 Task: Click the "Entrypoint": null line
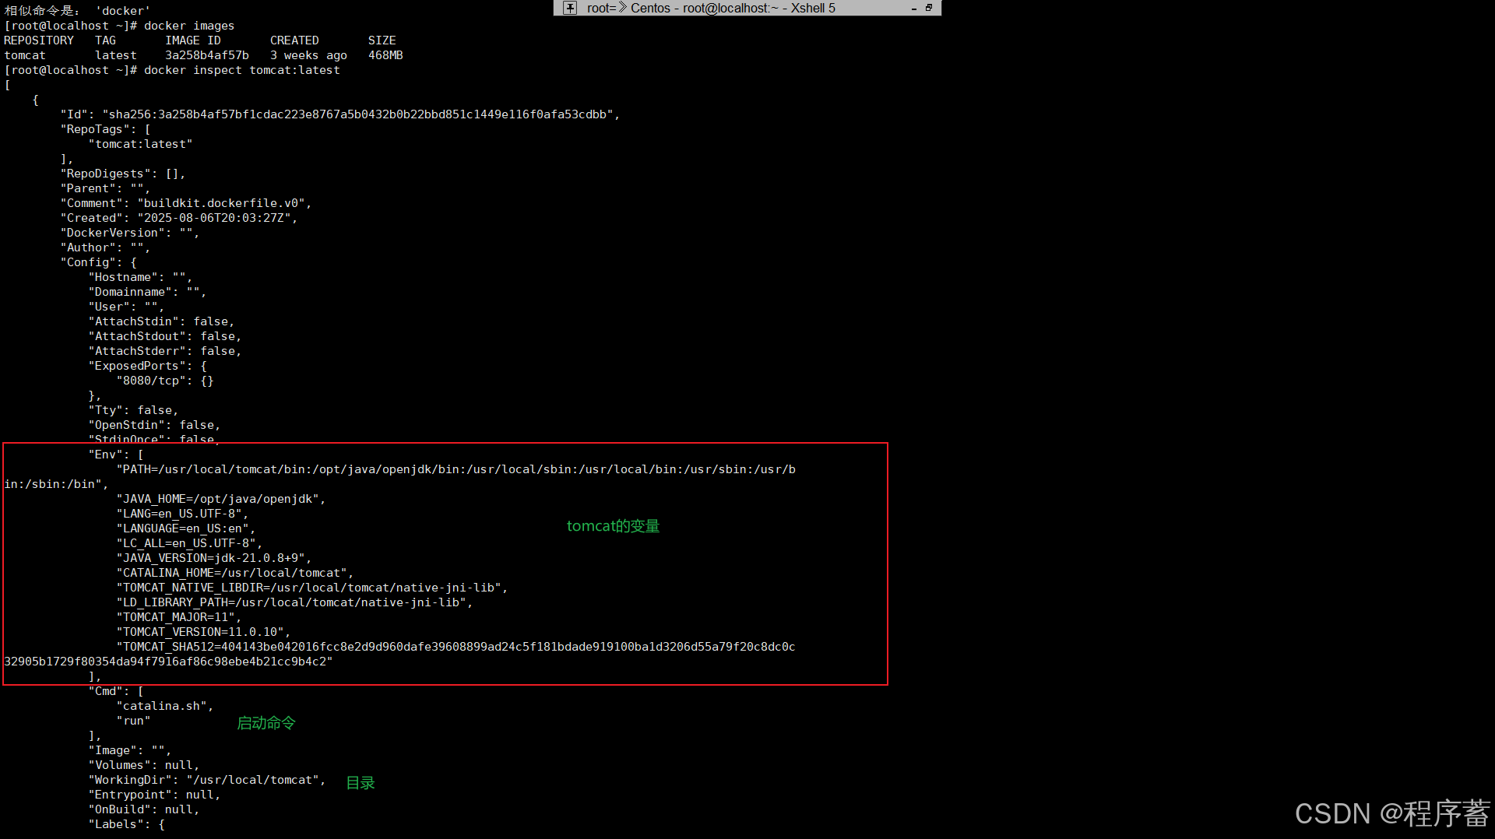(x=154, y=795)
